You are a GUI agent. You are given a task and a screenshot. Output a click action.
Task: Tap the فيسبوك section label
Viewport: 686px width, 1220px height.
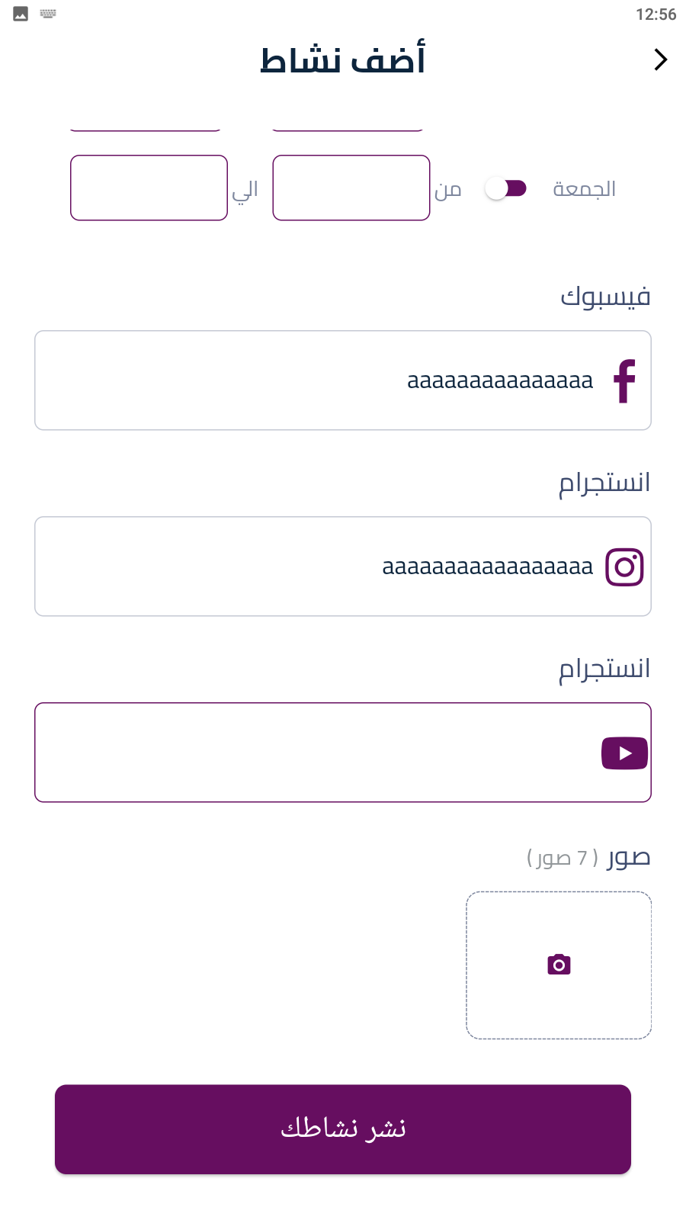pos(605,296)
